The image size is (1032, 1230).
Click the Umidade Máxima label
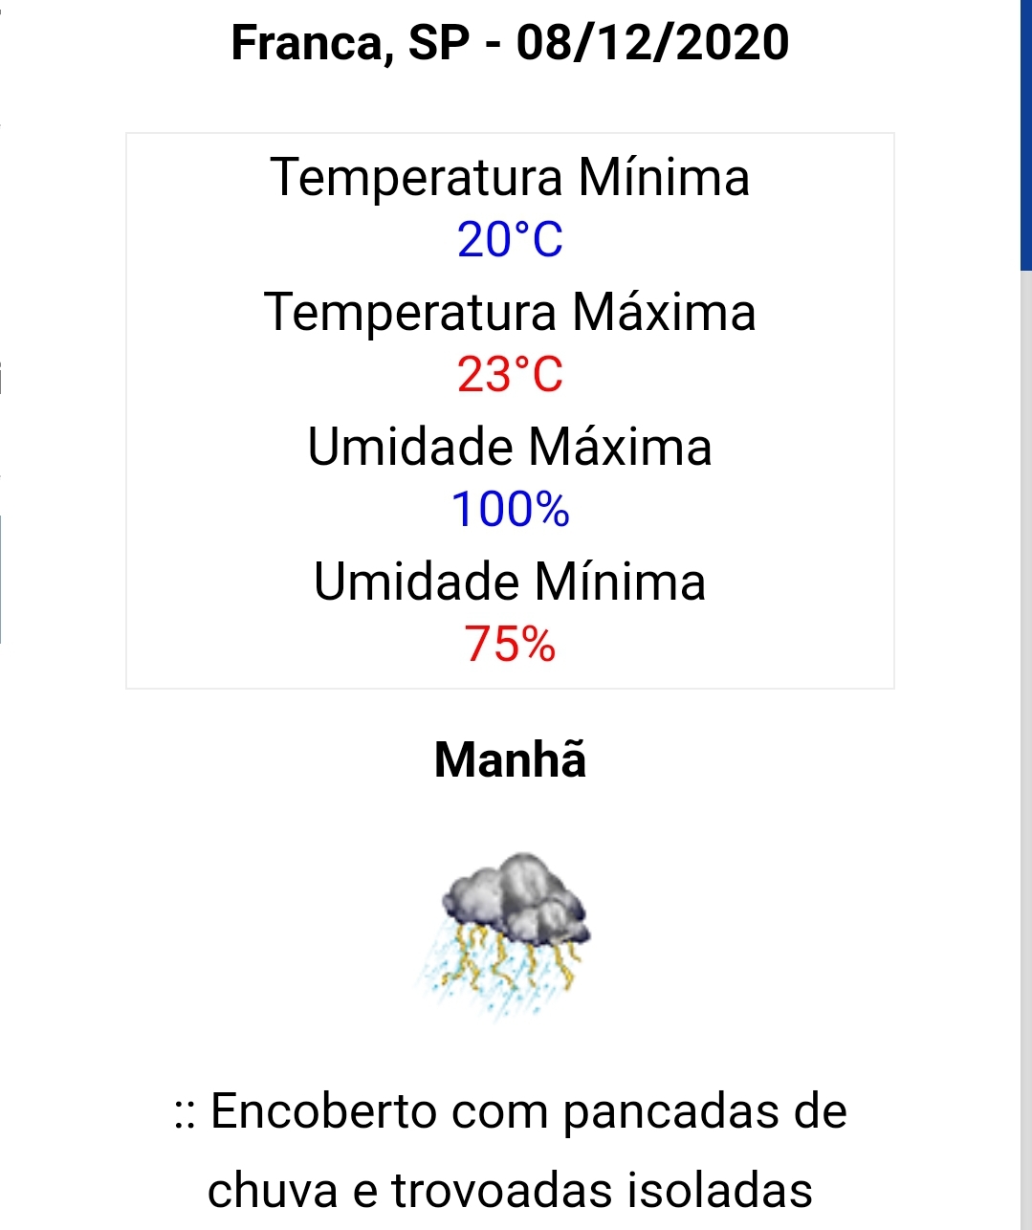[x=510, y=447]
